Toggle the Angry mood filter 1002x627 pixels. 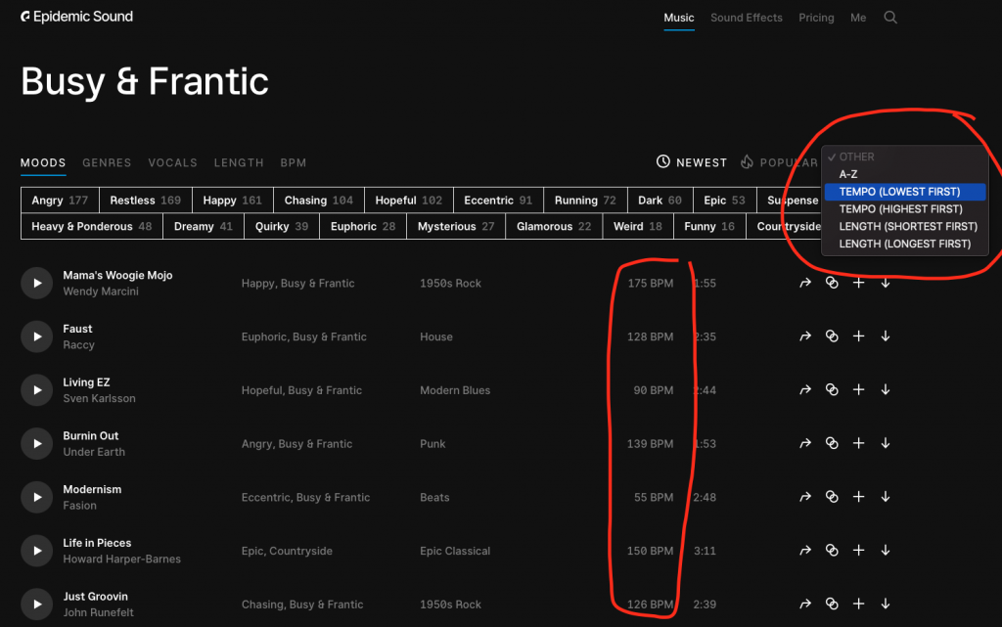coord(60,201)
